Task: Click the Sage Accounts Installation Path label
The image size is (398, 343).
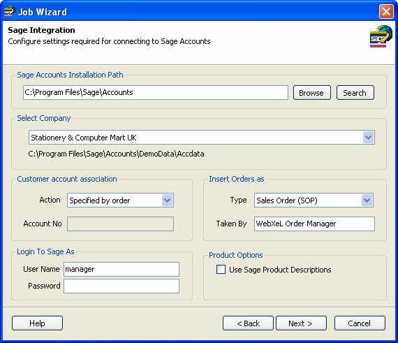Action: point(70,75)
